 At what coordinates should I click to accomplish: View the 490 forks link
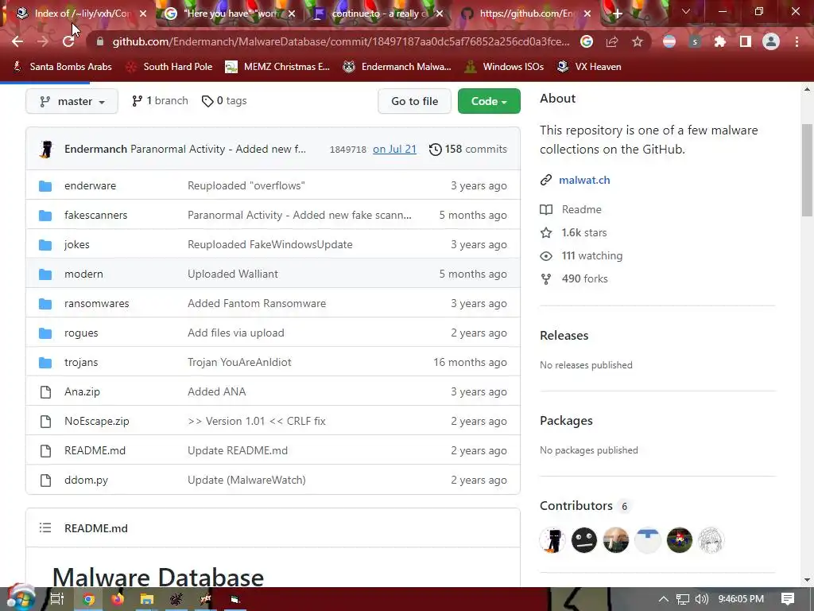[x=574, y=278]
